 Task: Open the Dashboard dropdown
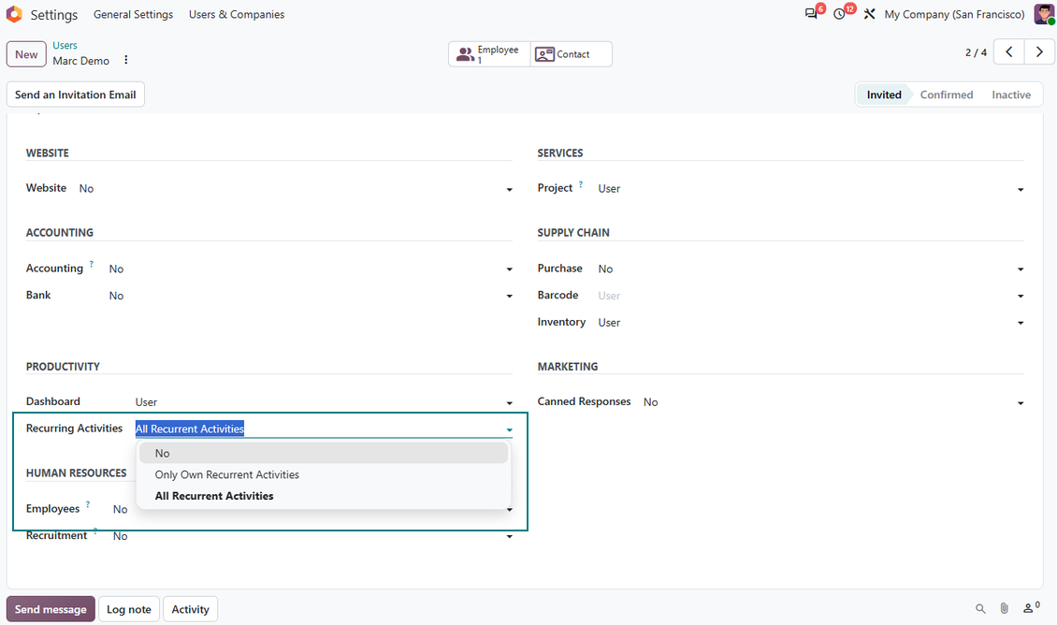(x=324, y=402)
